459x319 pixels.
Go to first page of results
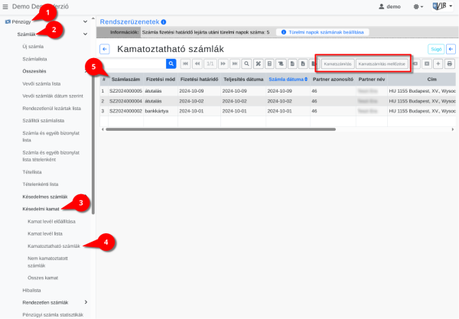point(185,63)
